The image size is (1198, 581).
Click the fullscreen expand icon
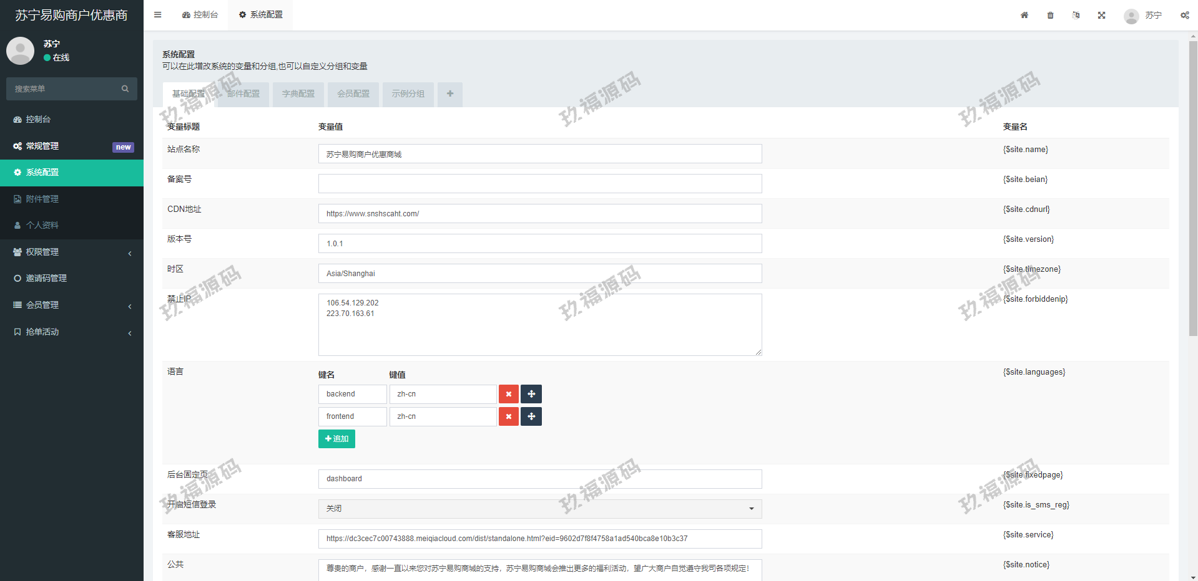tap(1101, 15)
